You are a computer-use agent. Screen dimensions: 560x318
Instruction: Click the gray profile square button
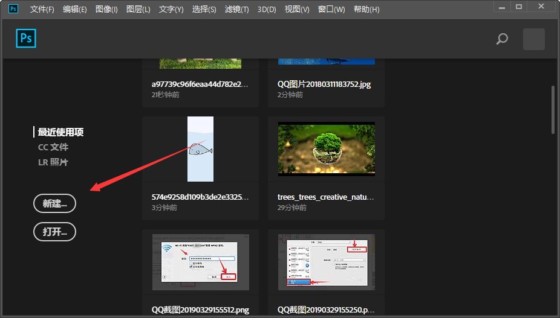point(534,39)
